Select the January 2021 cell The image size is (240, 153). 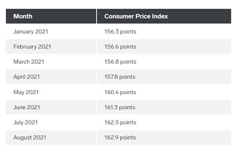pos(51,32)
